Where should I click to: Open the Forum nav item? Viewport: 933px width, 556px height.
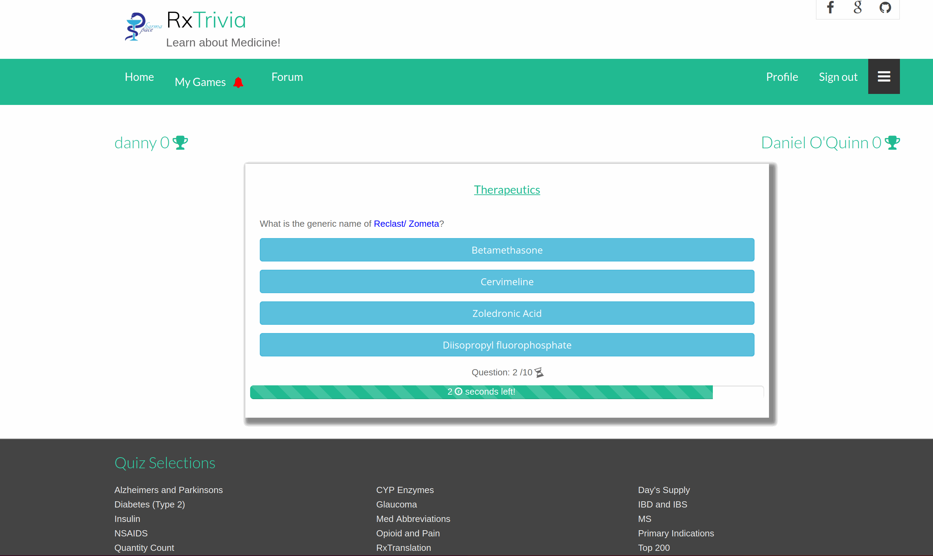(x=287, y=77)
